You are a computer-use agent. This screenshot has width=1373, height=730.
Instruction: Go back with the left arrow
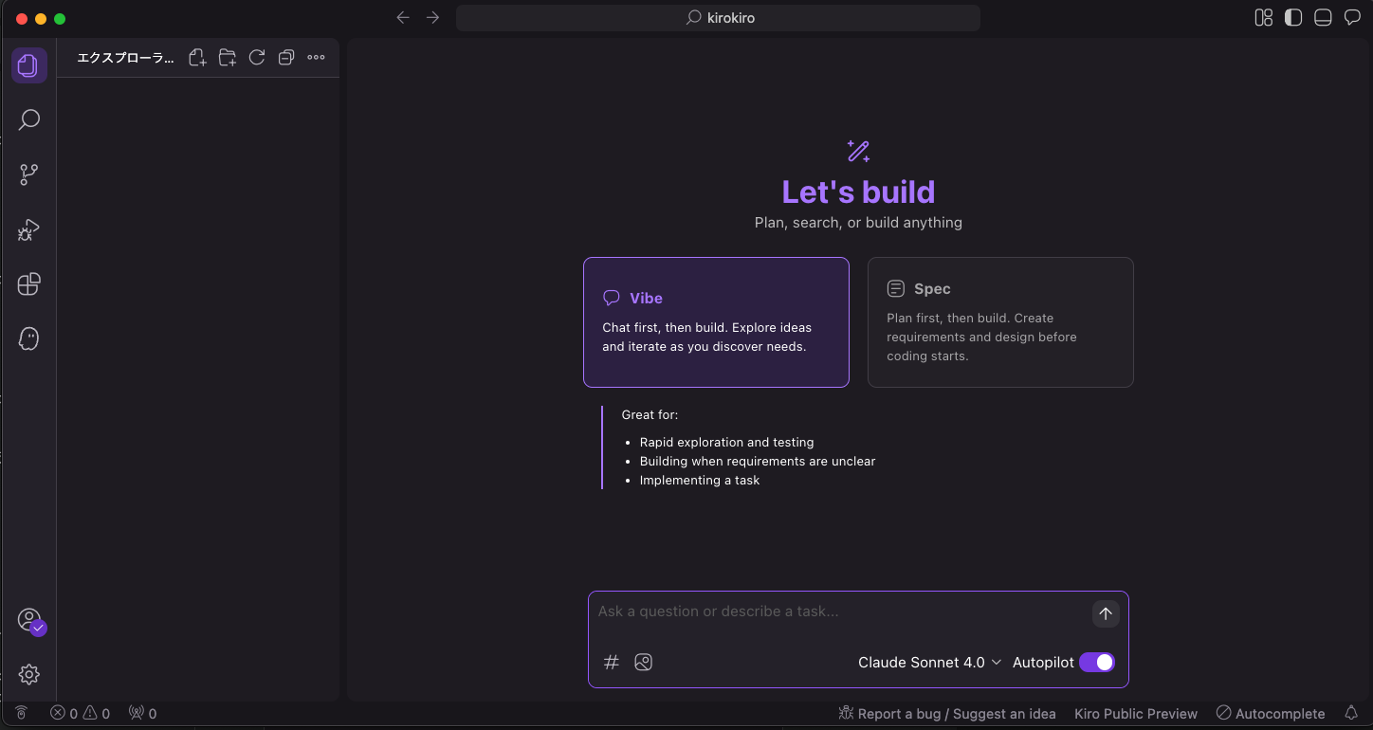click(x=403, y=18)
